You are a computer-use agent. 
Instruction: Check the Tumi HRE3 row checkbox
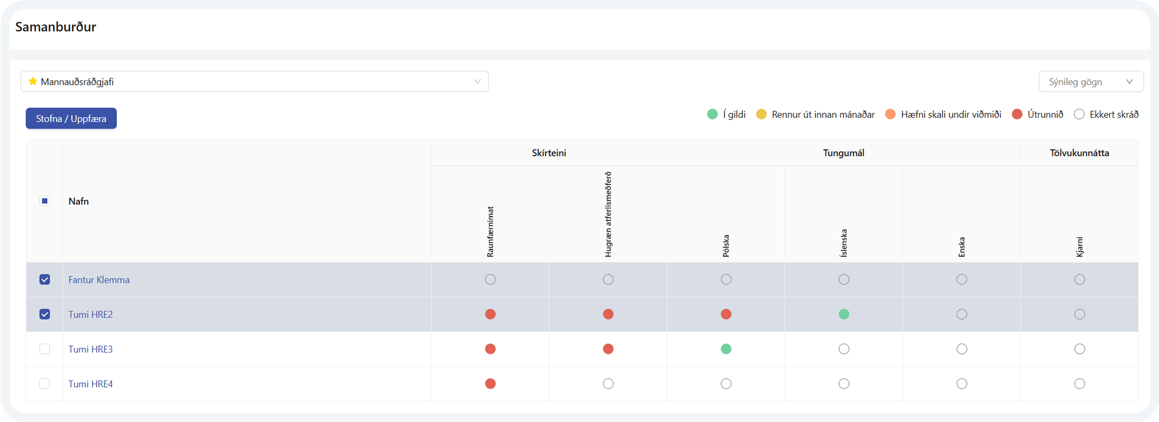pos(44,349)
